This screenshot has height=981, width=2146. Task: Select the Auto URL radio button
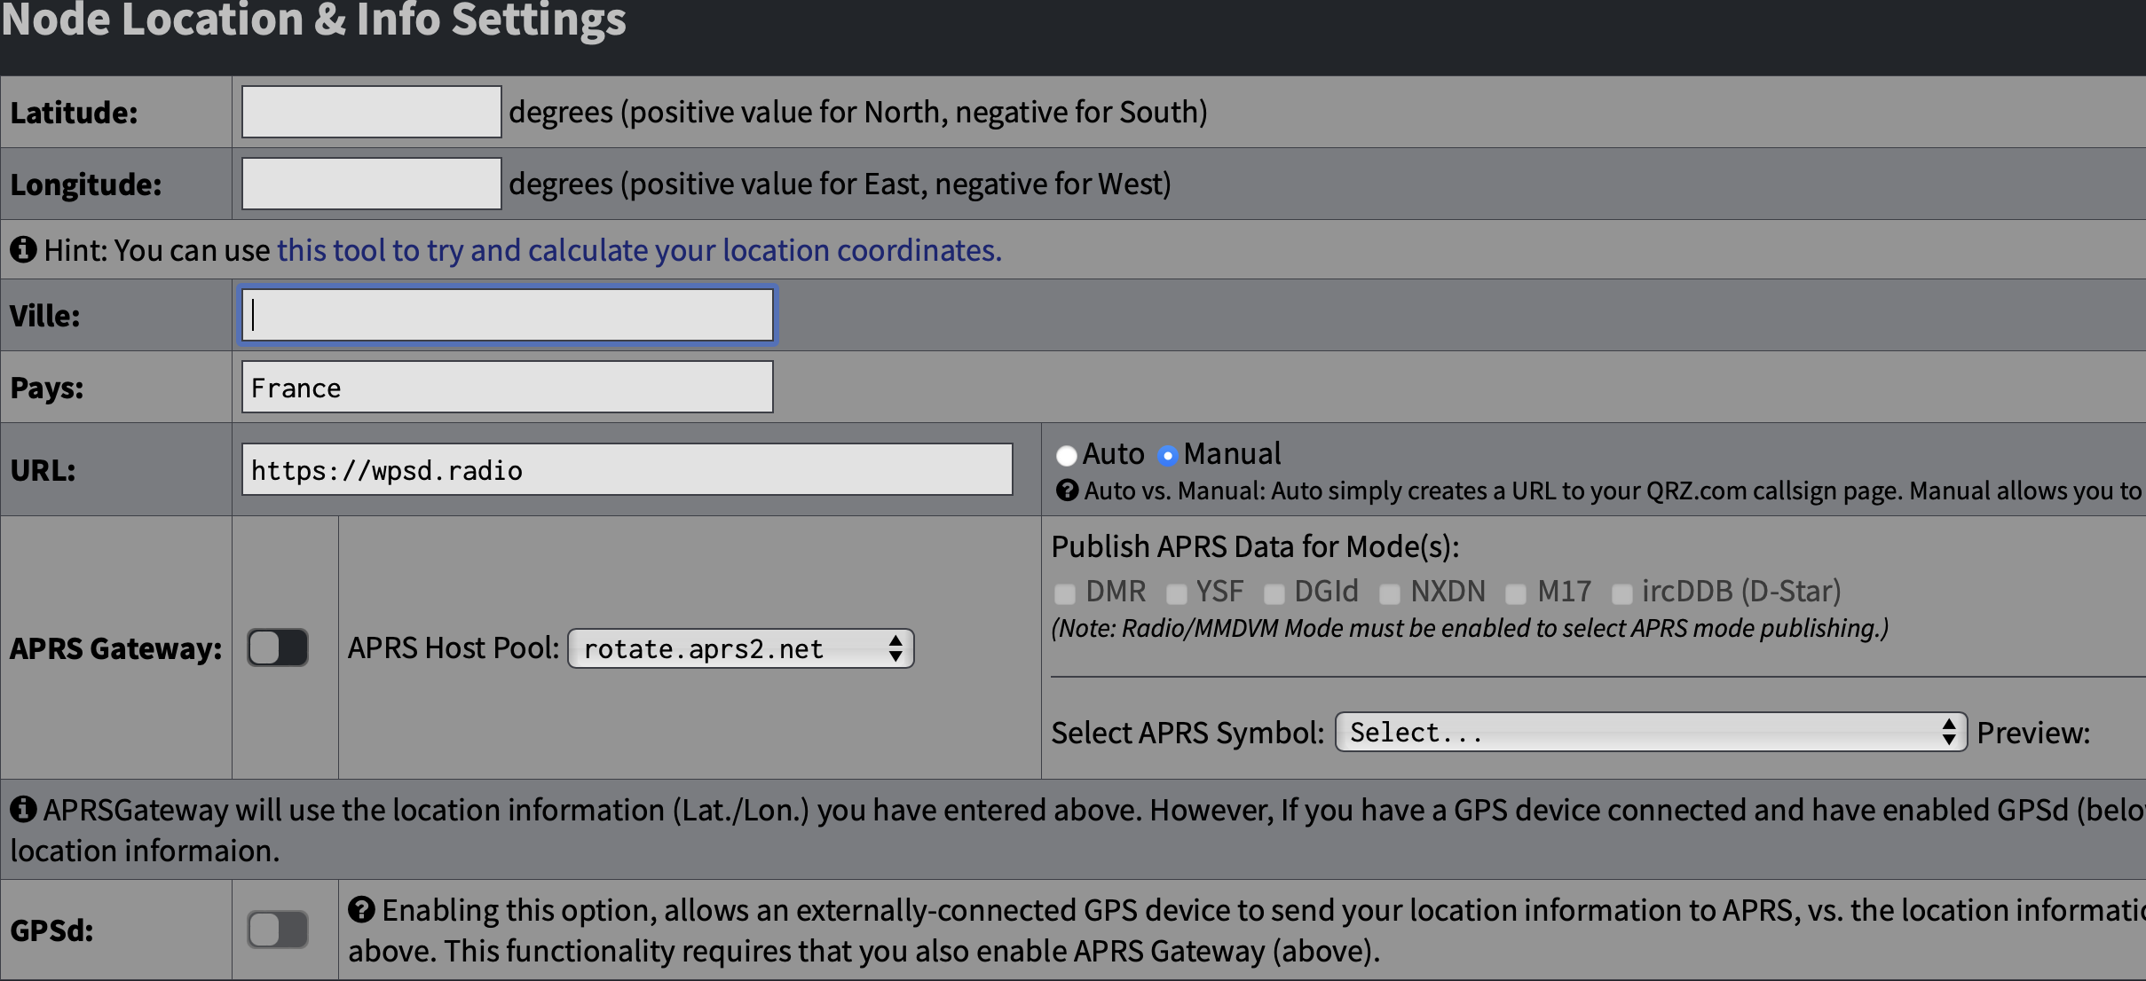[1067, 454]
